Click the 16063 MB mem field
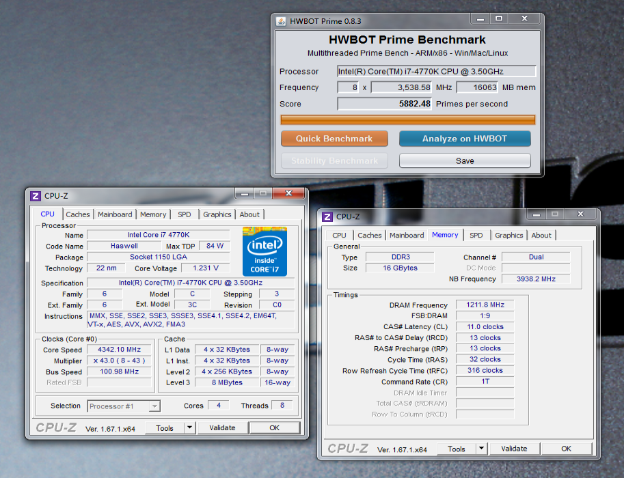 [478, 87]
